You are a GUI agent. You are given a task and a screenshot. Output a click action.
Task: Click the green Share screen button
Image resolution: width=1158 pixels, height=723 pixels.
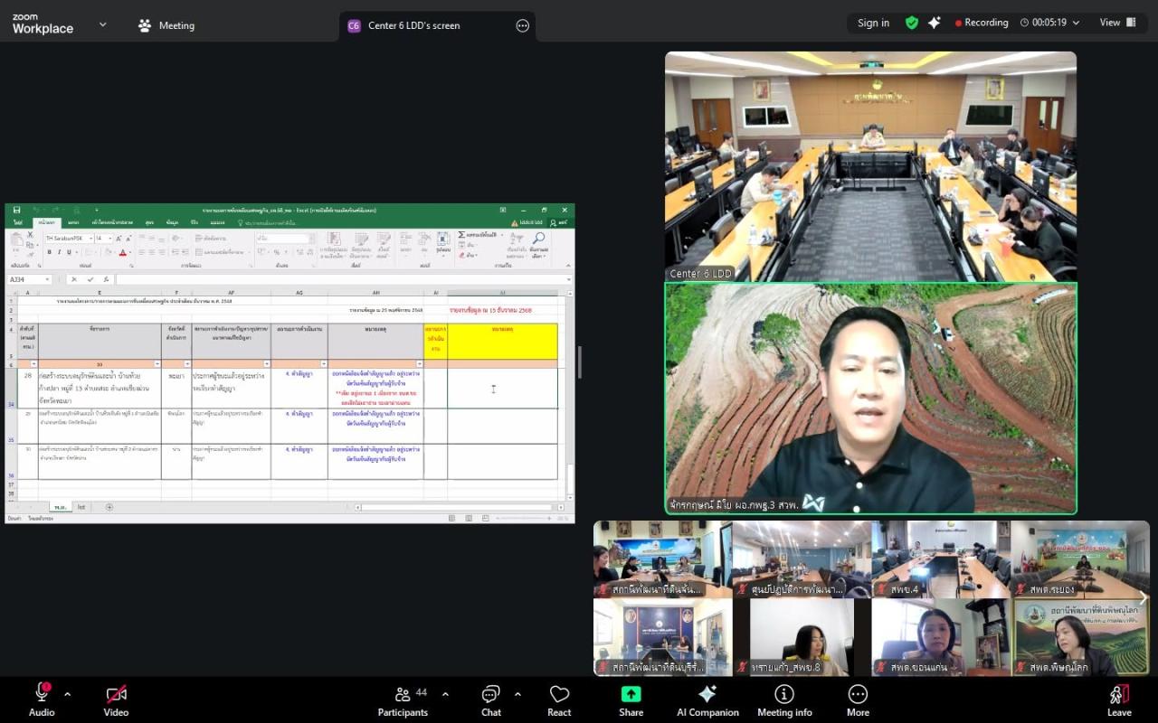pyautogui.click(x=631, y=694)
